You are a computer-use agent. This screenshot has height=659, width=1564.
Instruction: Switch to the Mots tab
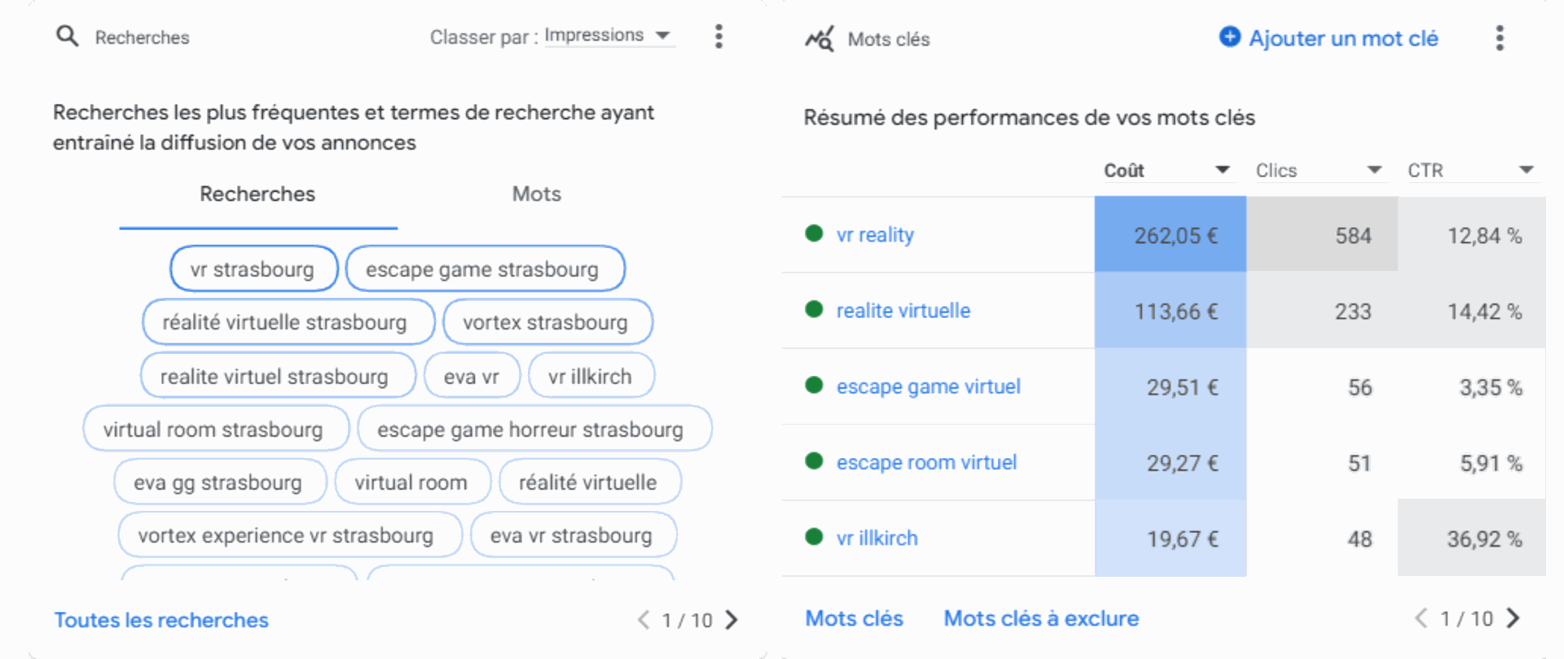(x=536, y=194)
